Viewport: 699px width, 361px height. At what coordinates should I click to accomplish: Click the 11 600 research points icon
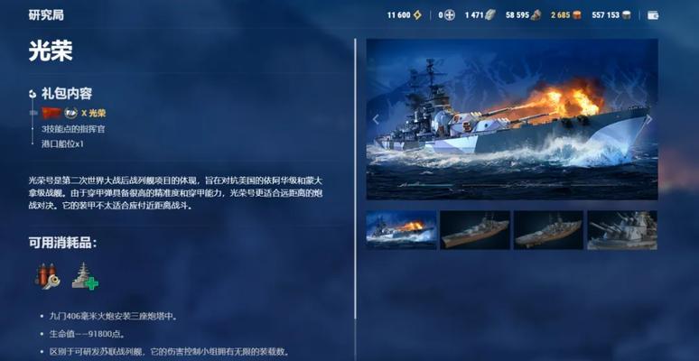417,15
